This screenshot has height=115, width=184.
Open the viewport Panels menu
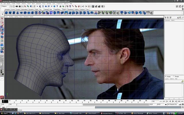point(31,17)
